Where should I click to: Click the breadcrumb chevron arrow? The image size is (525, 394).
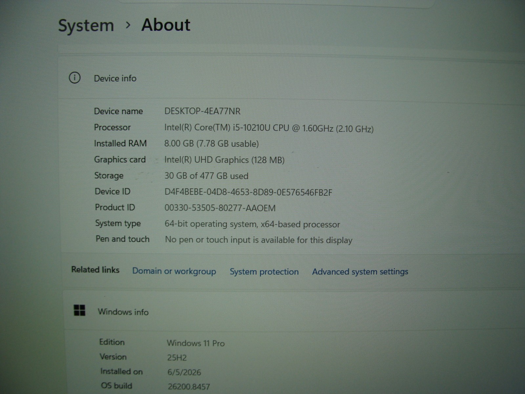tap(128, 25)
